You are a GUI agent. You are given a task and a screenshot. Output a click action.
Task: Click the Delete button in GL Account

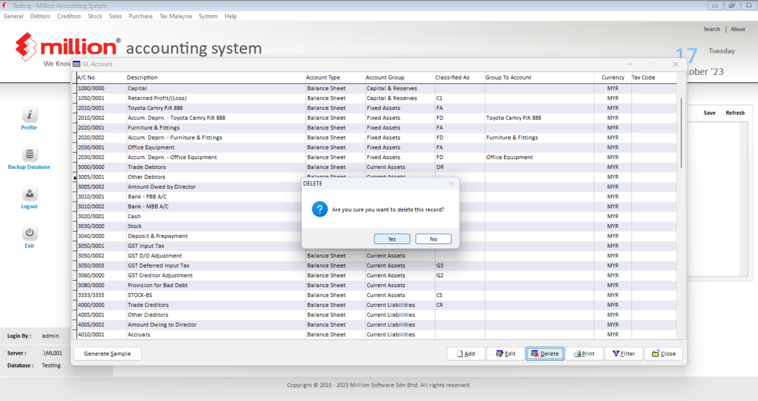545,354
